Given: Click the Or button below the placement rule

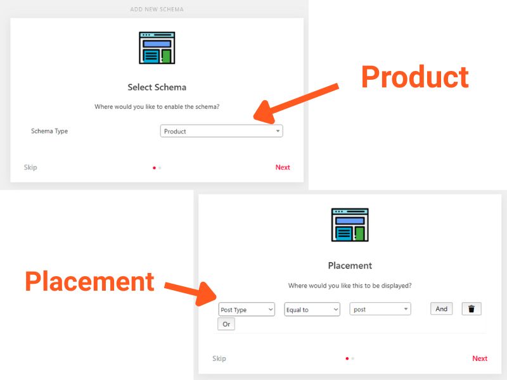Looking at the screenshot, I should [x=226, y=324].
